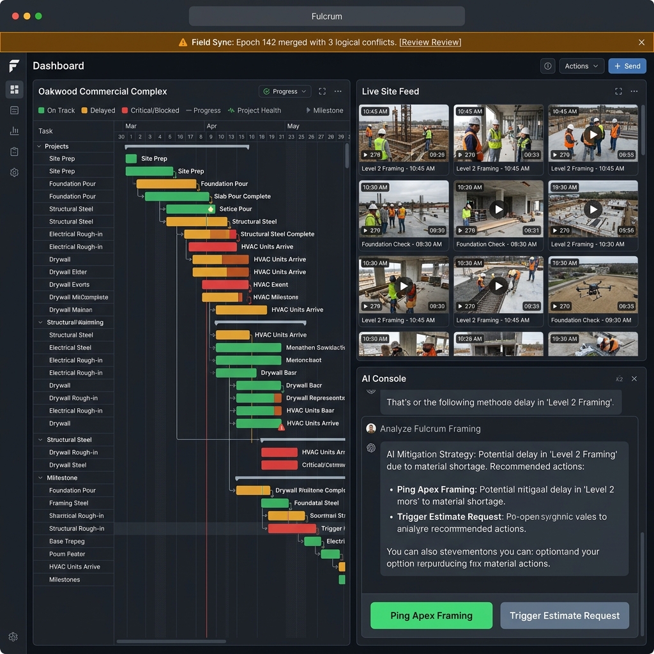
Task: Open the Progress view dropdown
Action: (285, 91)
